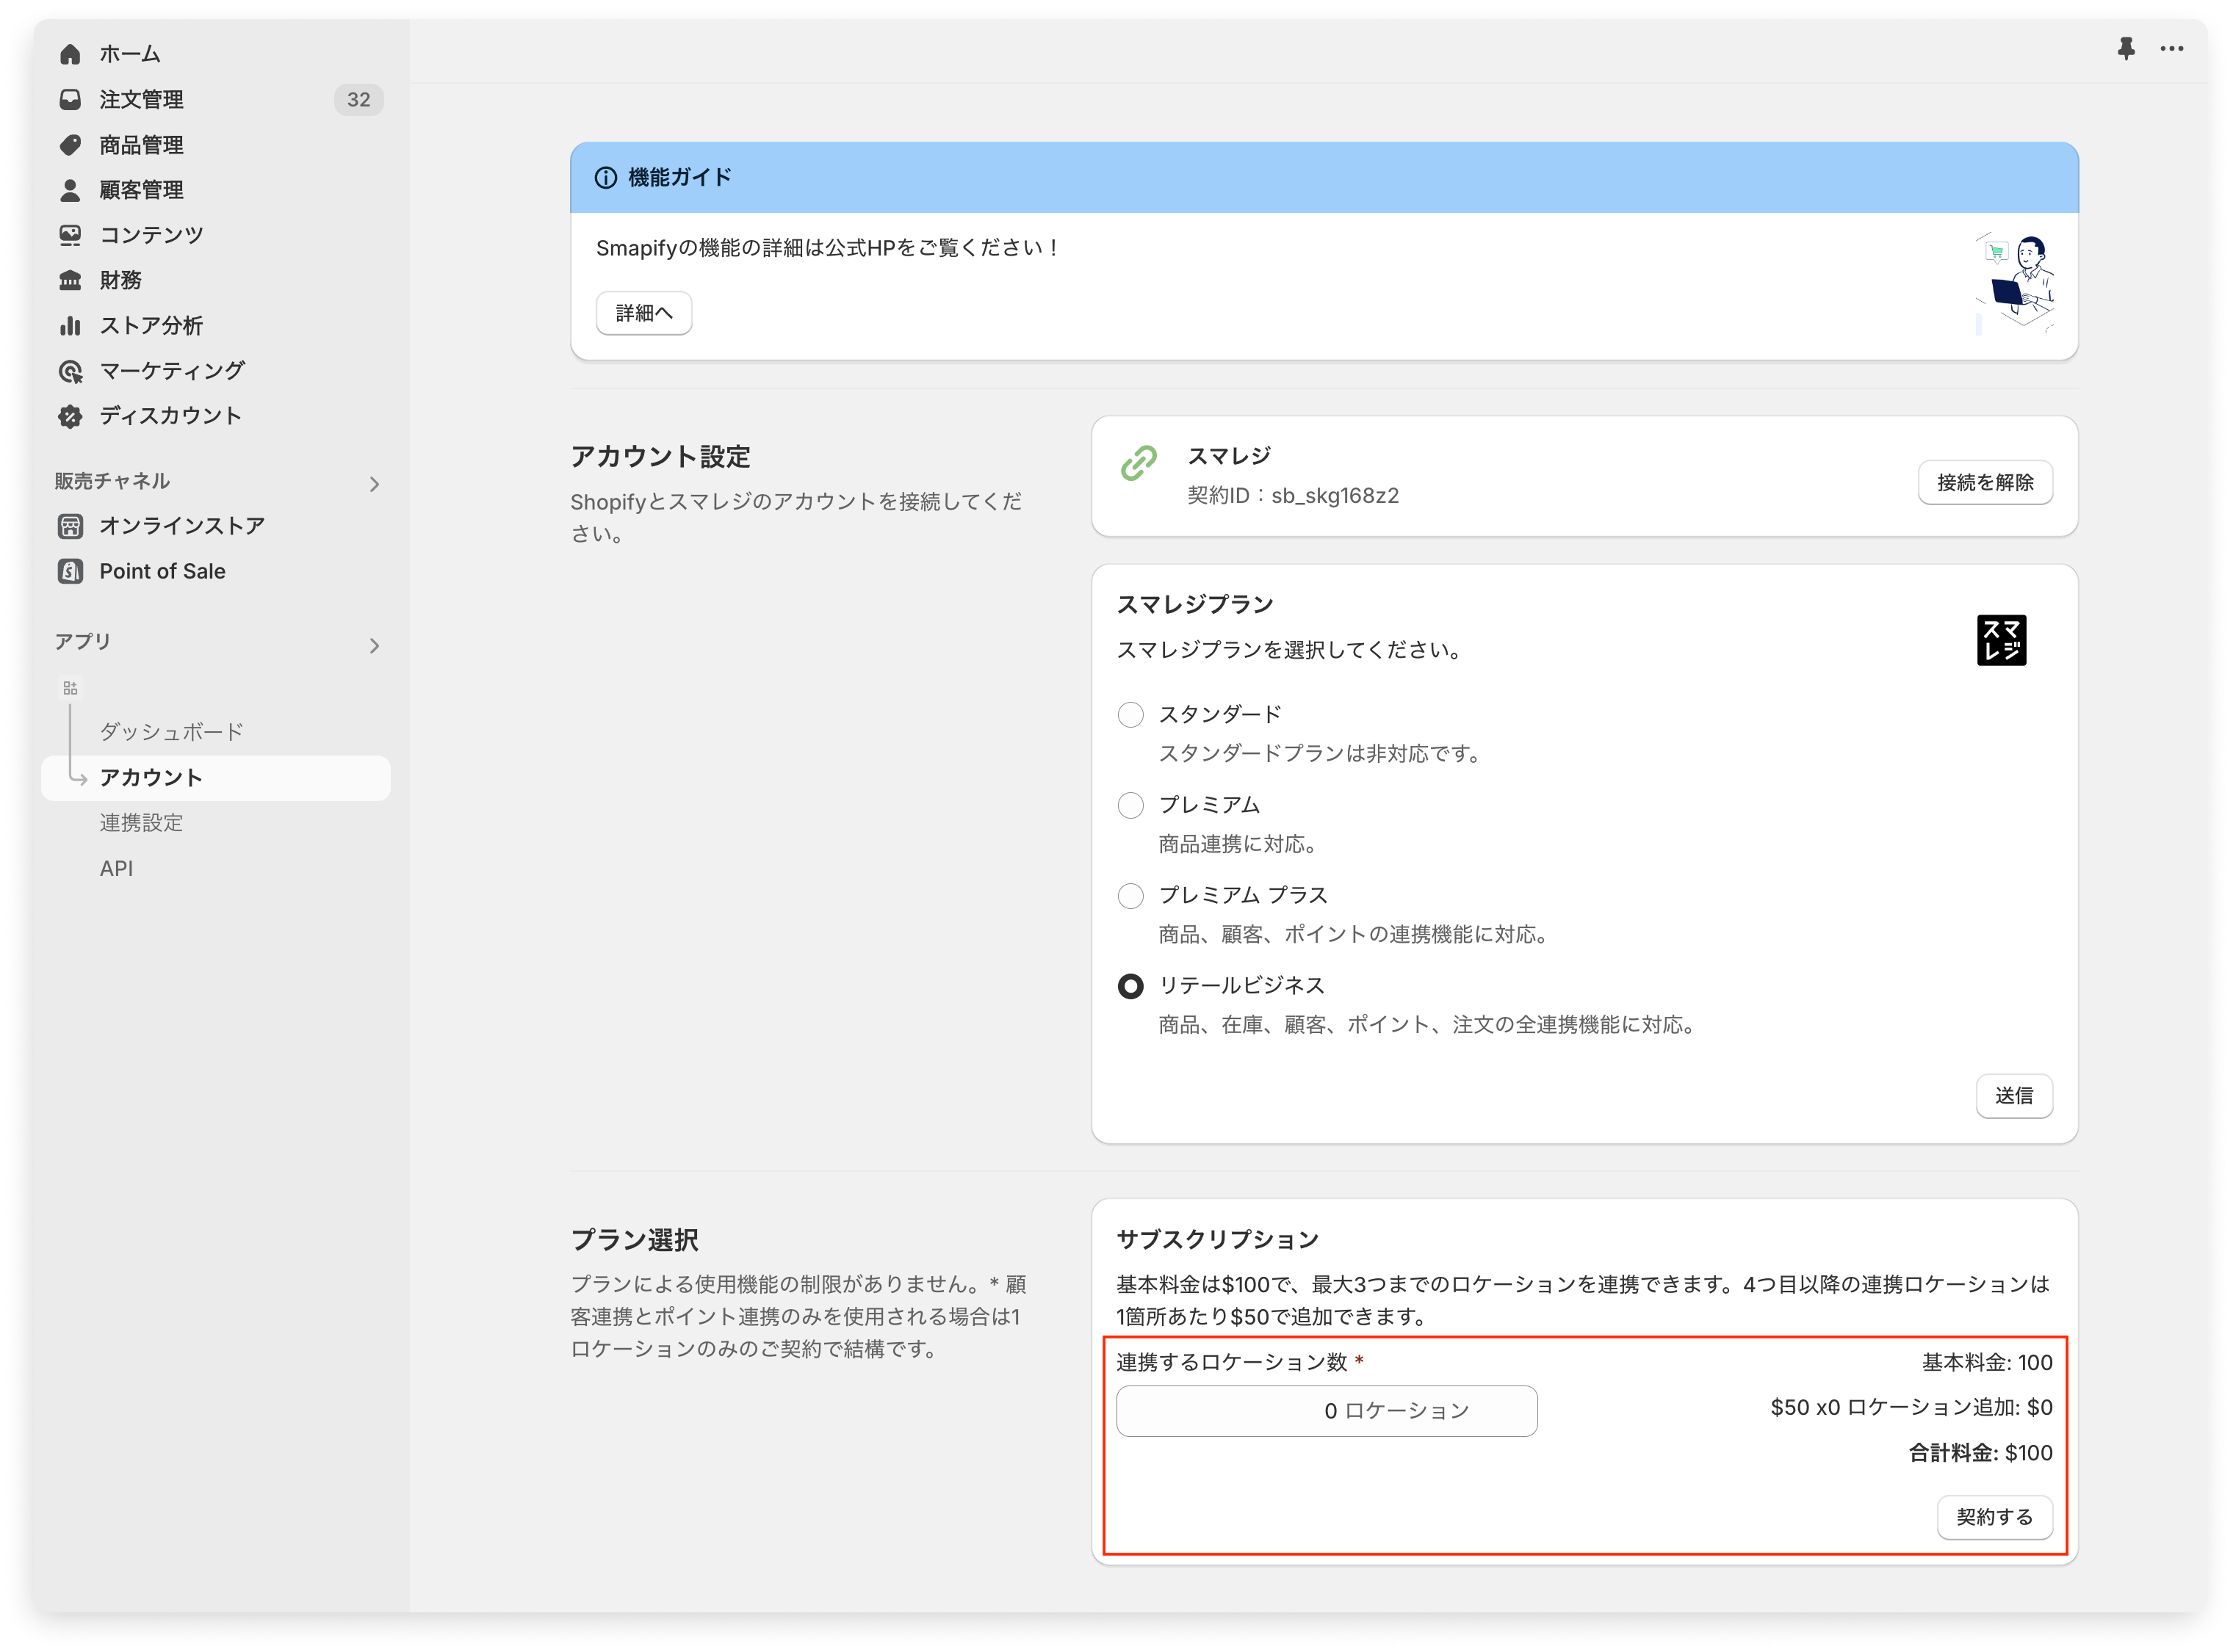
Task: Click the Analytics (ストア分析) bar chart icon
Action: (70, 326)
